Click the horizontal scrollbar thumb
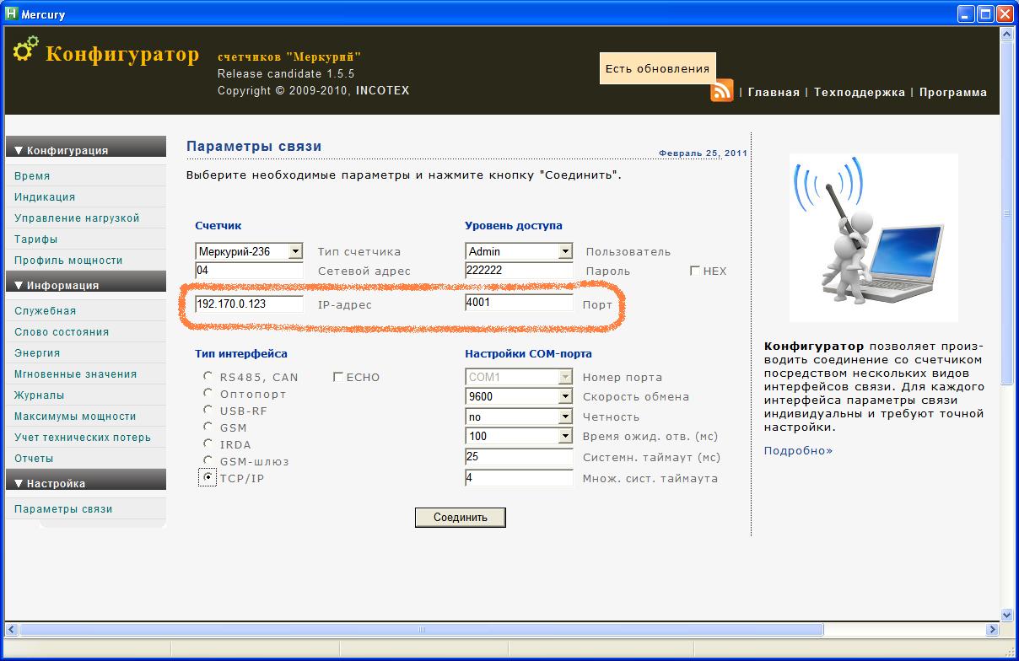Screen dimensions: 1019x661 click(x=422, y=629)
